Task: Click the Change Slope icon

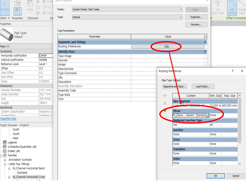Action: (242, 4)
